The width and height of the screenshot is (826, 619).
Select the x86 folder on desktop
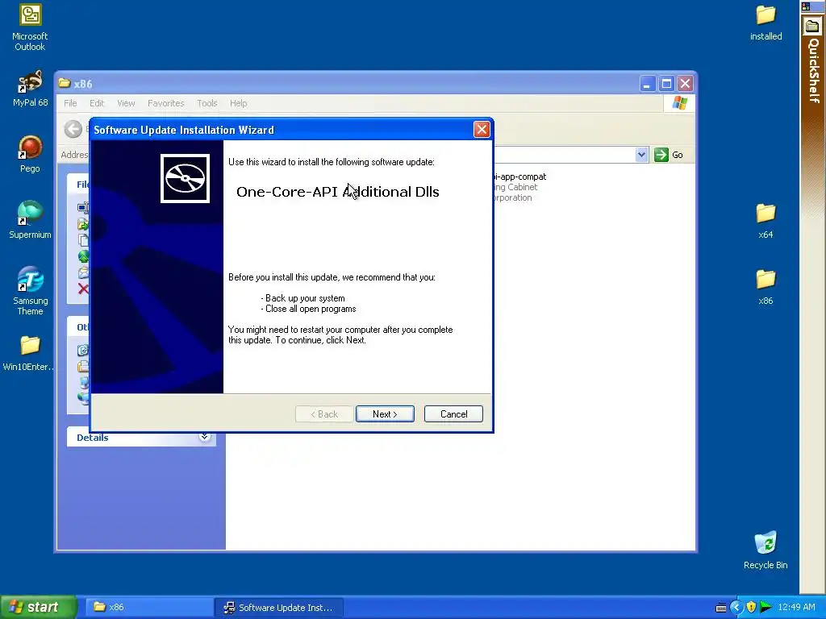coord(766,288)
